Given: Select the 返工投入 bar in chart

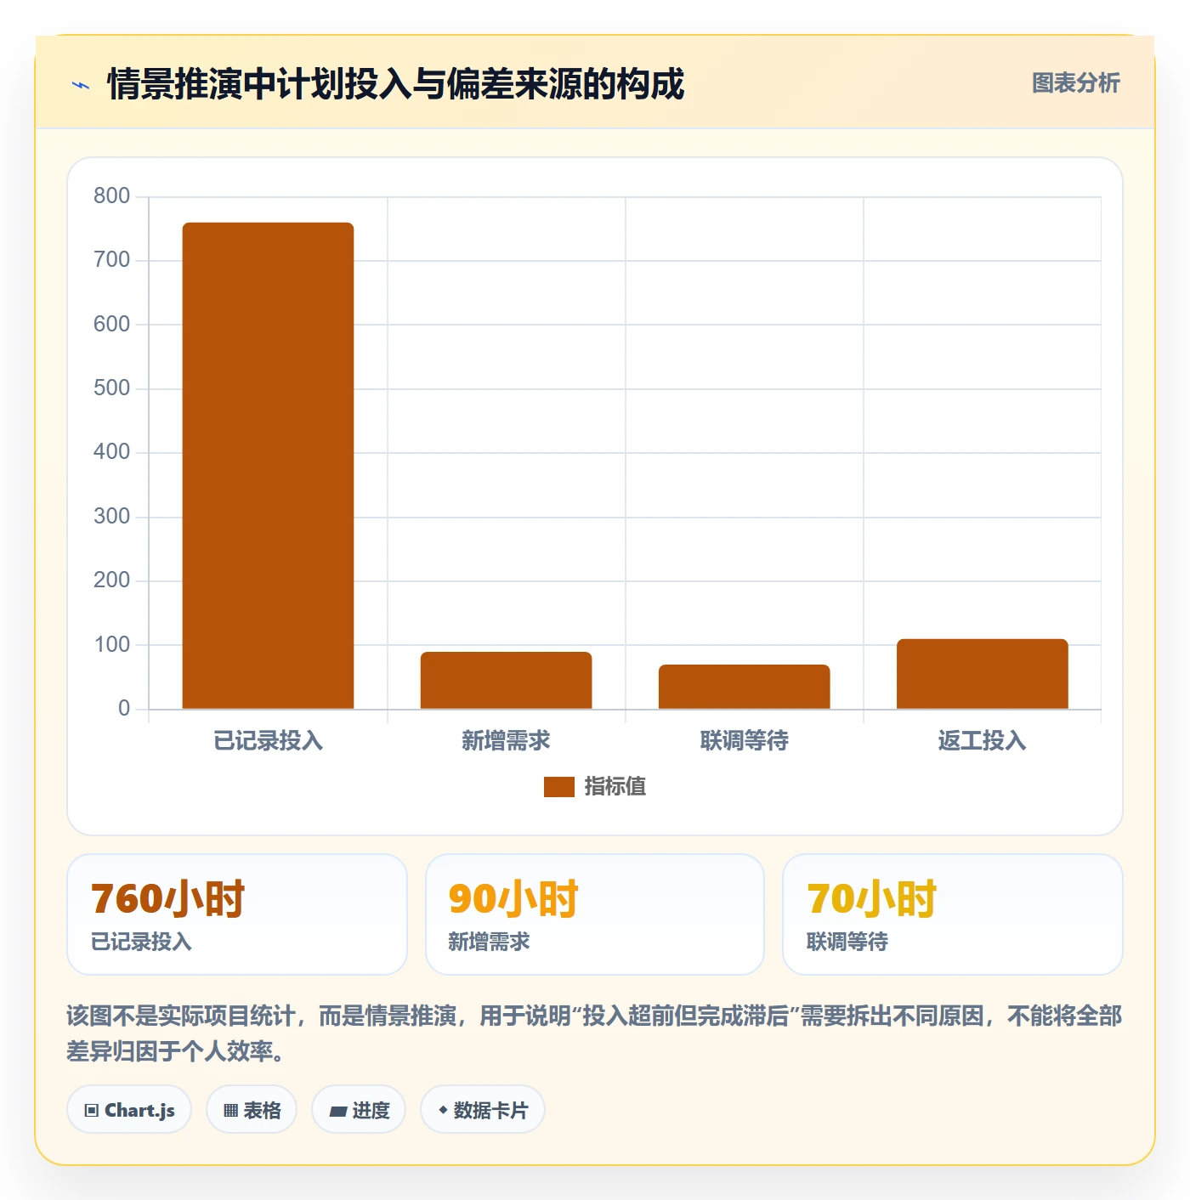Looking at the screenshot, I should 982,674.
